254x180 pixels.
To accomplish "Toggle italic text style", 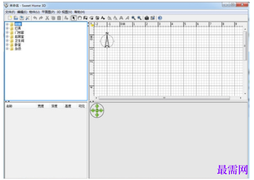I will tap(127, 18).
